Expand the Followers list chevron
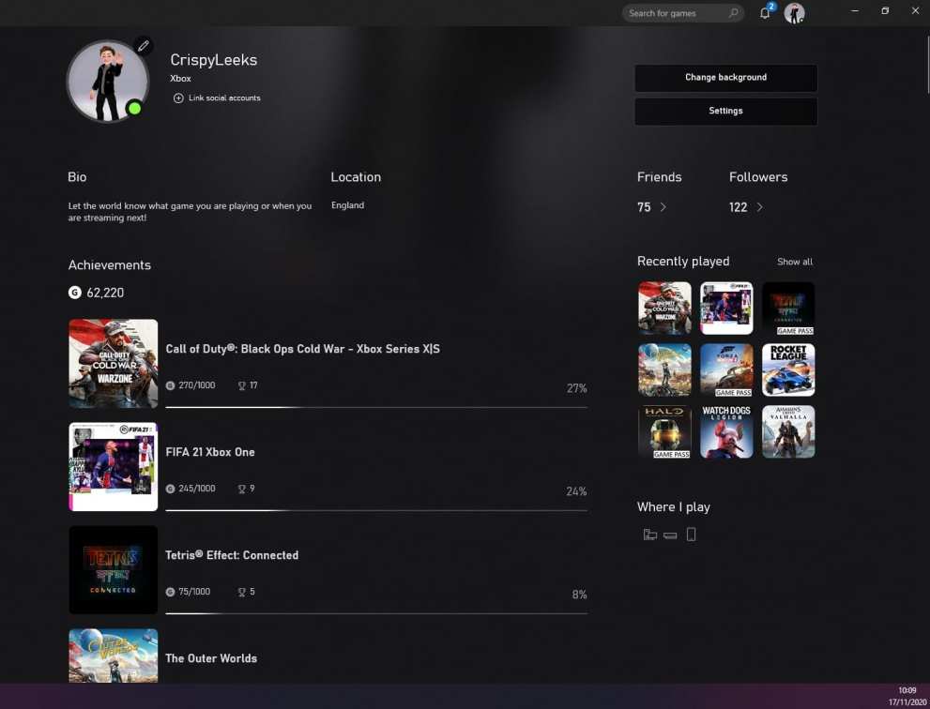 759,207
